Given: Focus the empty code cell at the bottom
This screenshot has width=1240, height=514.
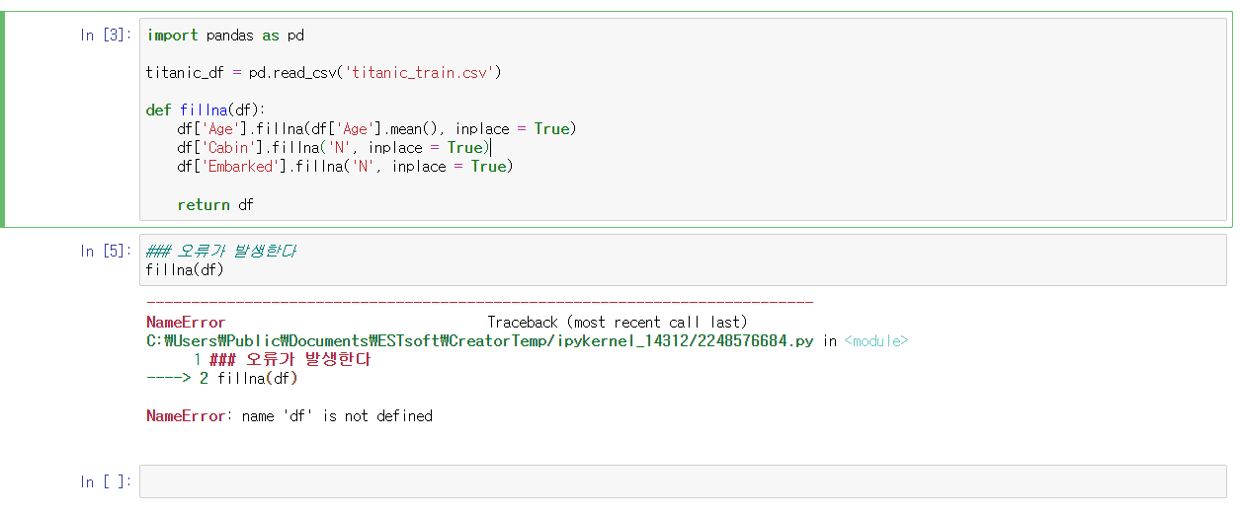Looking at the screenshot, I should [682, 481].
